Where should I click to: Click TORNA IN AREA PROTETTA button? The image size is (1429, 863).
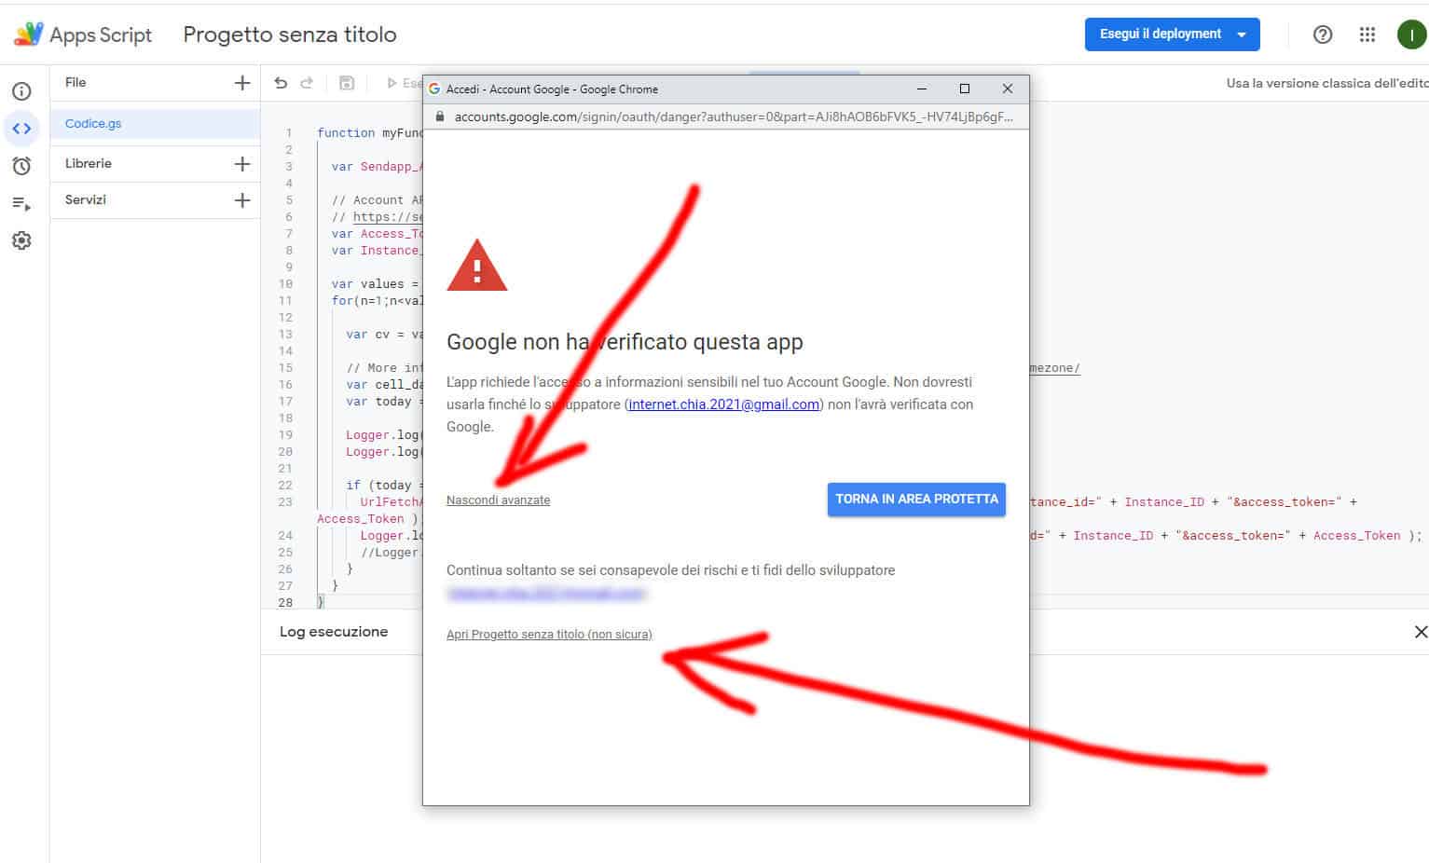[916, 500]
